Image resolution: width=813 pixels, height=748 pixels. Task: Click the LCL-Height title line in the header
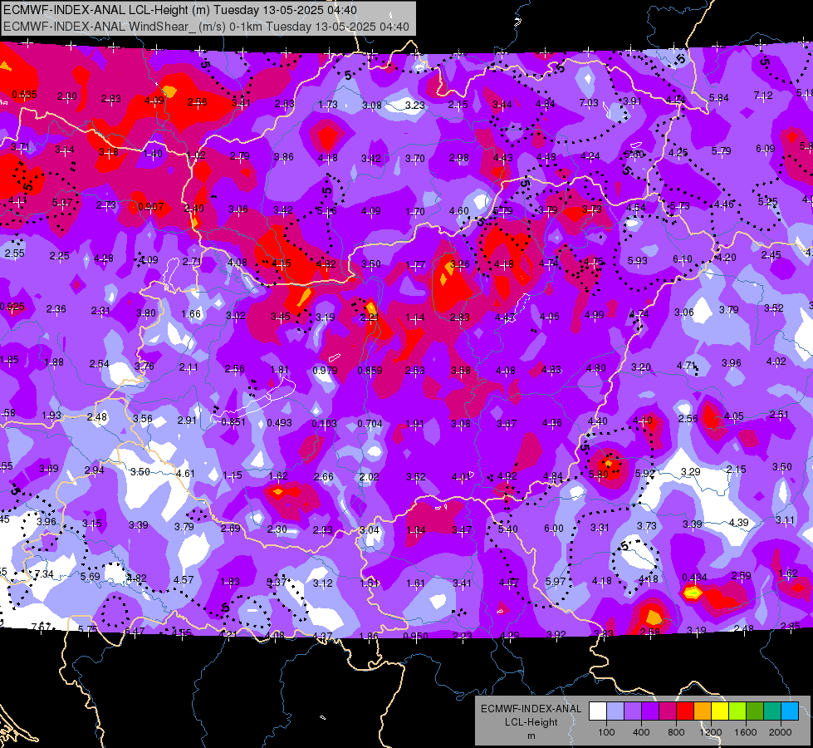180,10
